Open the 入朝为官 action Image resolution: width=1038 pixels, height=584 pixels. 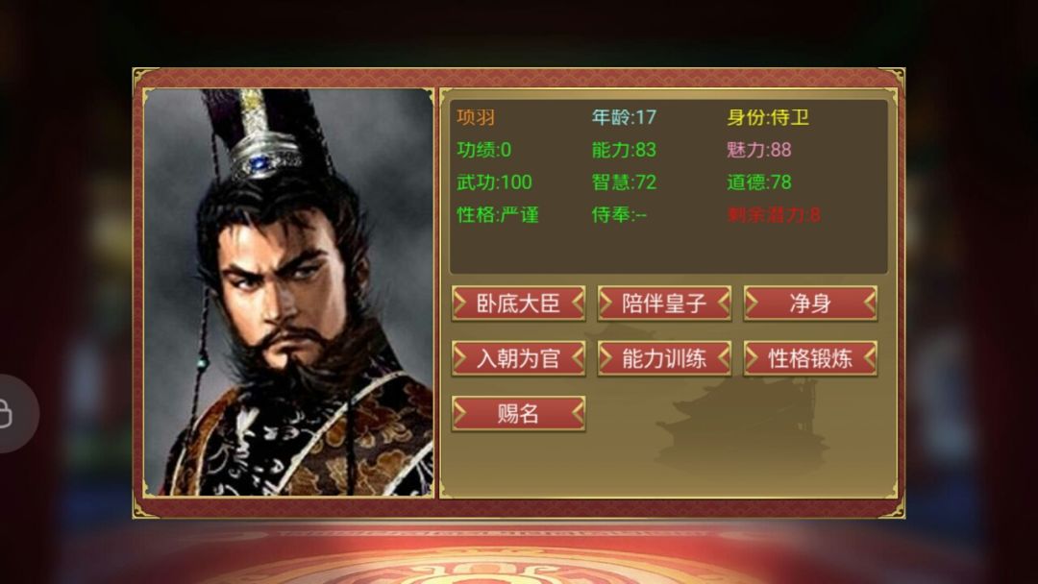[x=518, y=358]
